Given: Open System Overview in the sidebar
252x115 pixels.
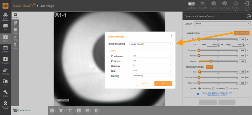Looking at the screenshot, I should 5,17.
